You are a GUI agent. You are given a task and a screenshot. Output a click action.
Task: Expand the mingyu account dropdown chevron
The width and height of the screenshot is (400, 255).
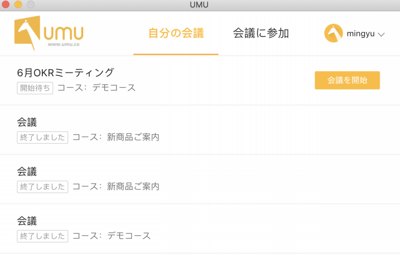click(x=381, y=34)
